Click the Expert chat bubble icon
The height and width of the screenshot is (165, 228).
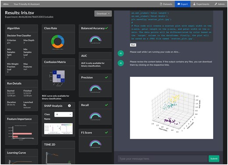click(178, 4)
